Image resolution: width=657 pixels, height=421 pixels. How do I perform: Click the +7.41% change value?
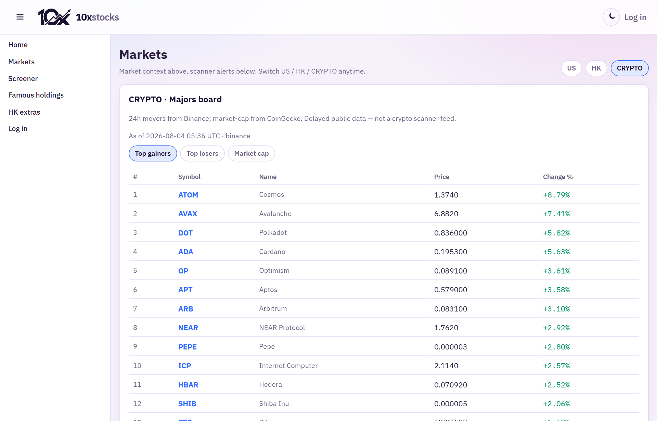pyautogui.click(x=556, y=214)
